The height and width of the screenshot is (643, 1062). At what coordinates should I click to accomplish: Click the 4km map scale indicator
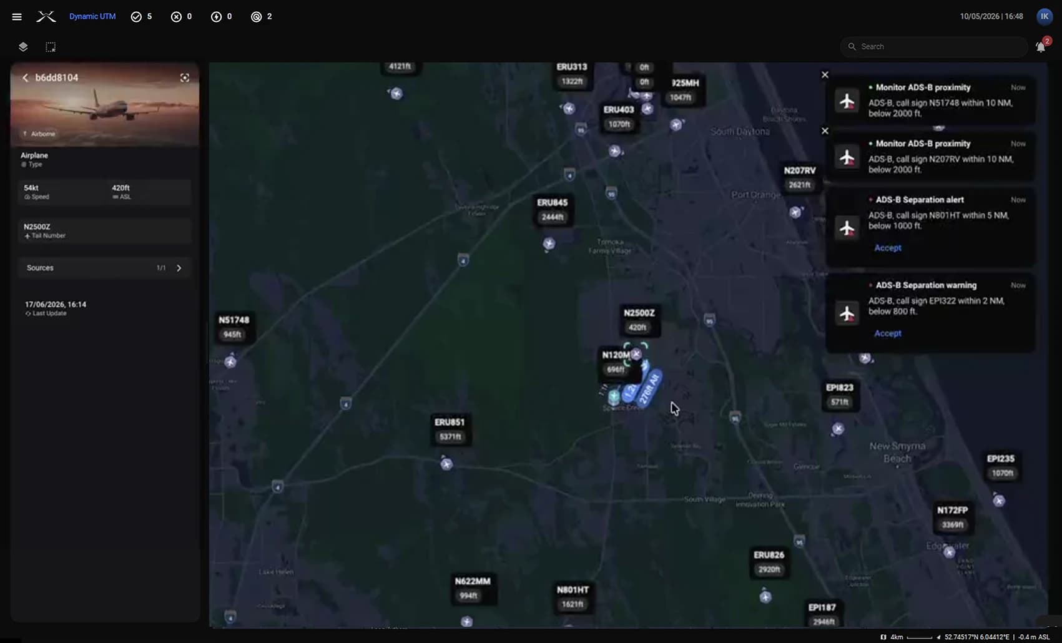click(x=905, y=637)
